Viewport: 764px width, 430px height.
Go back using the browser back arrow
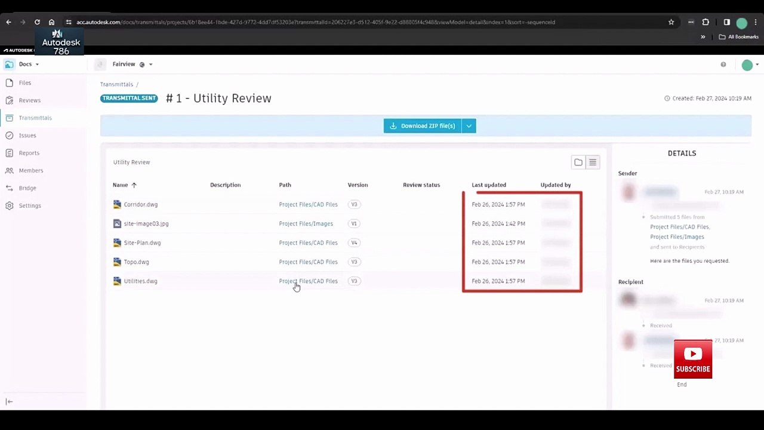8,22
